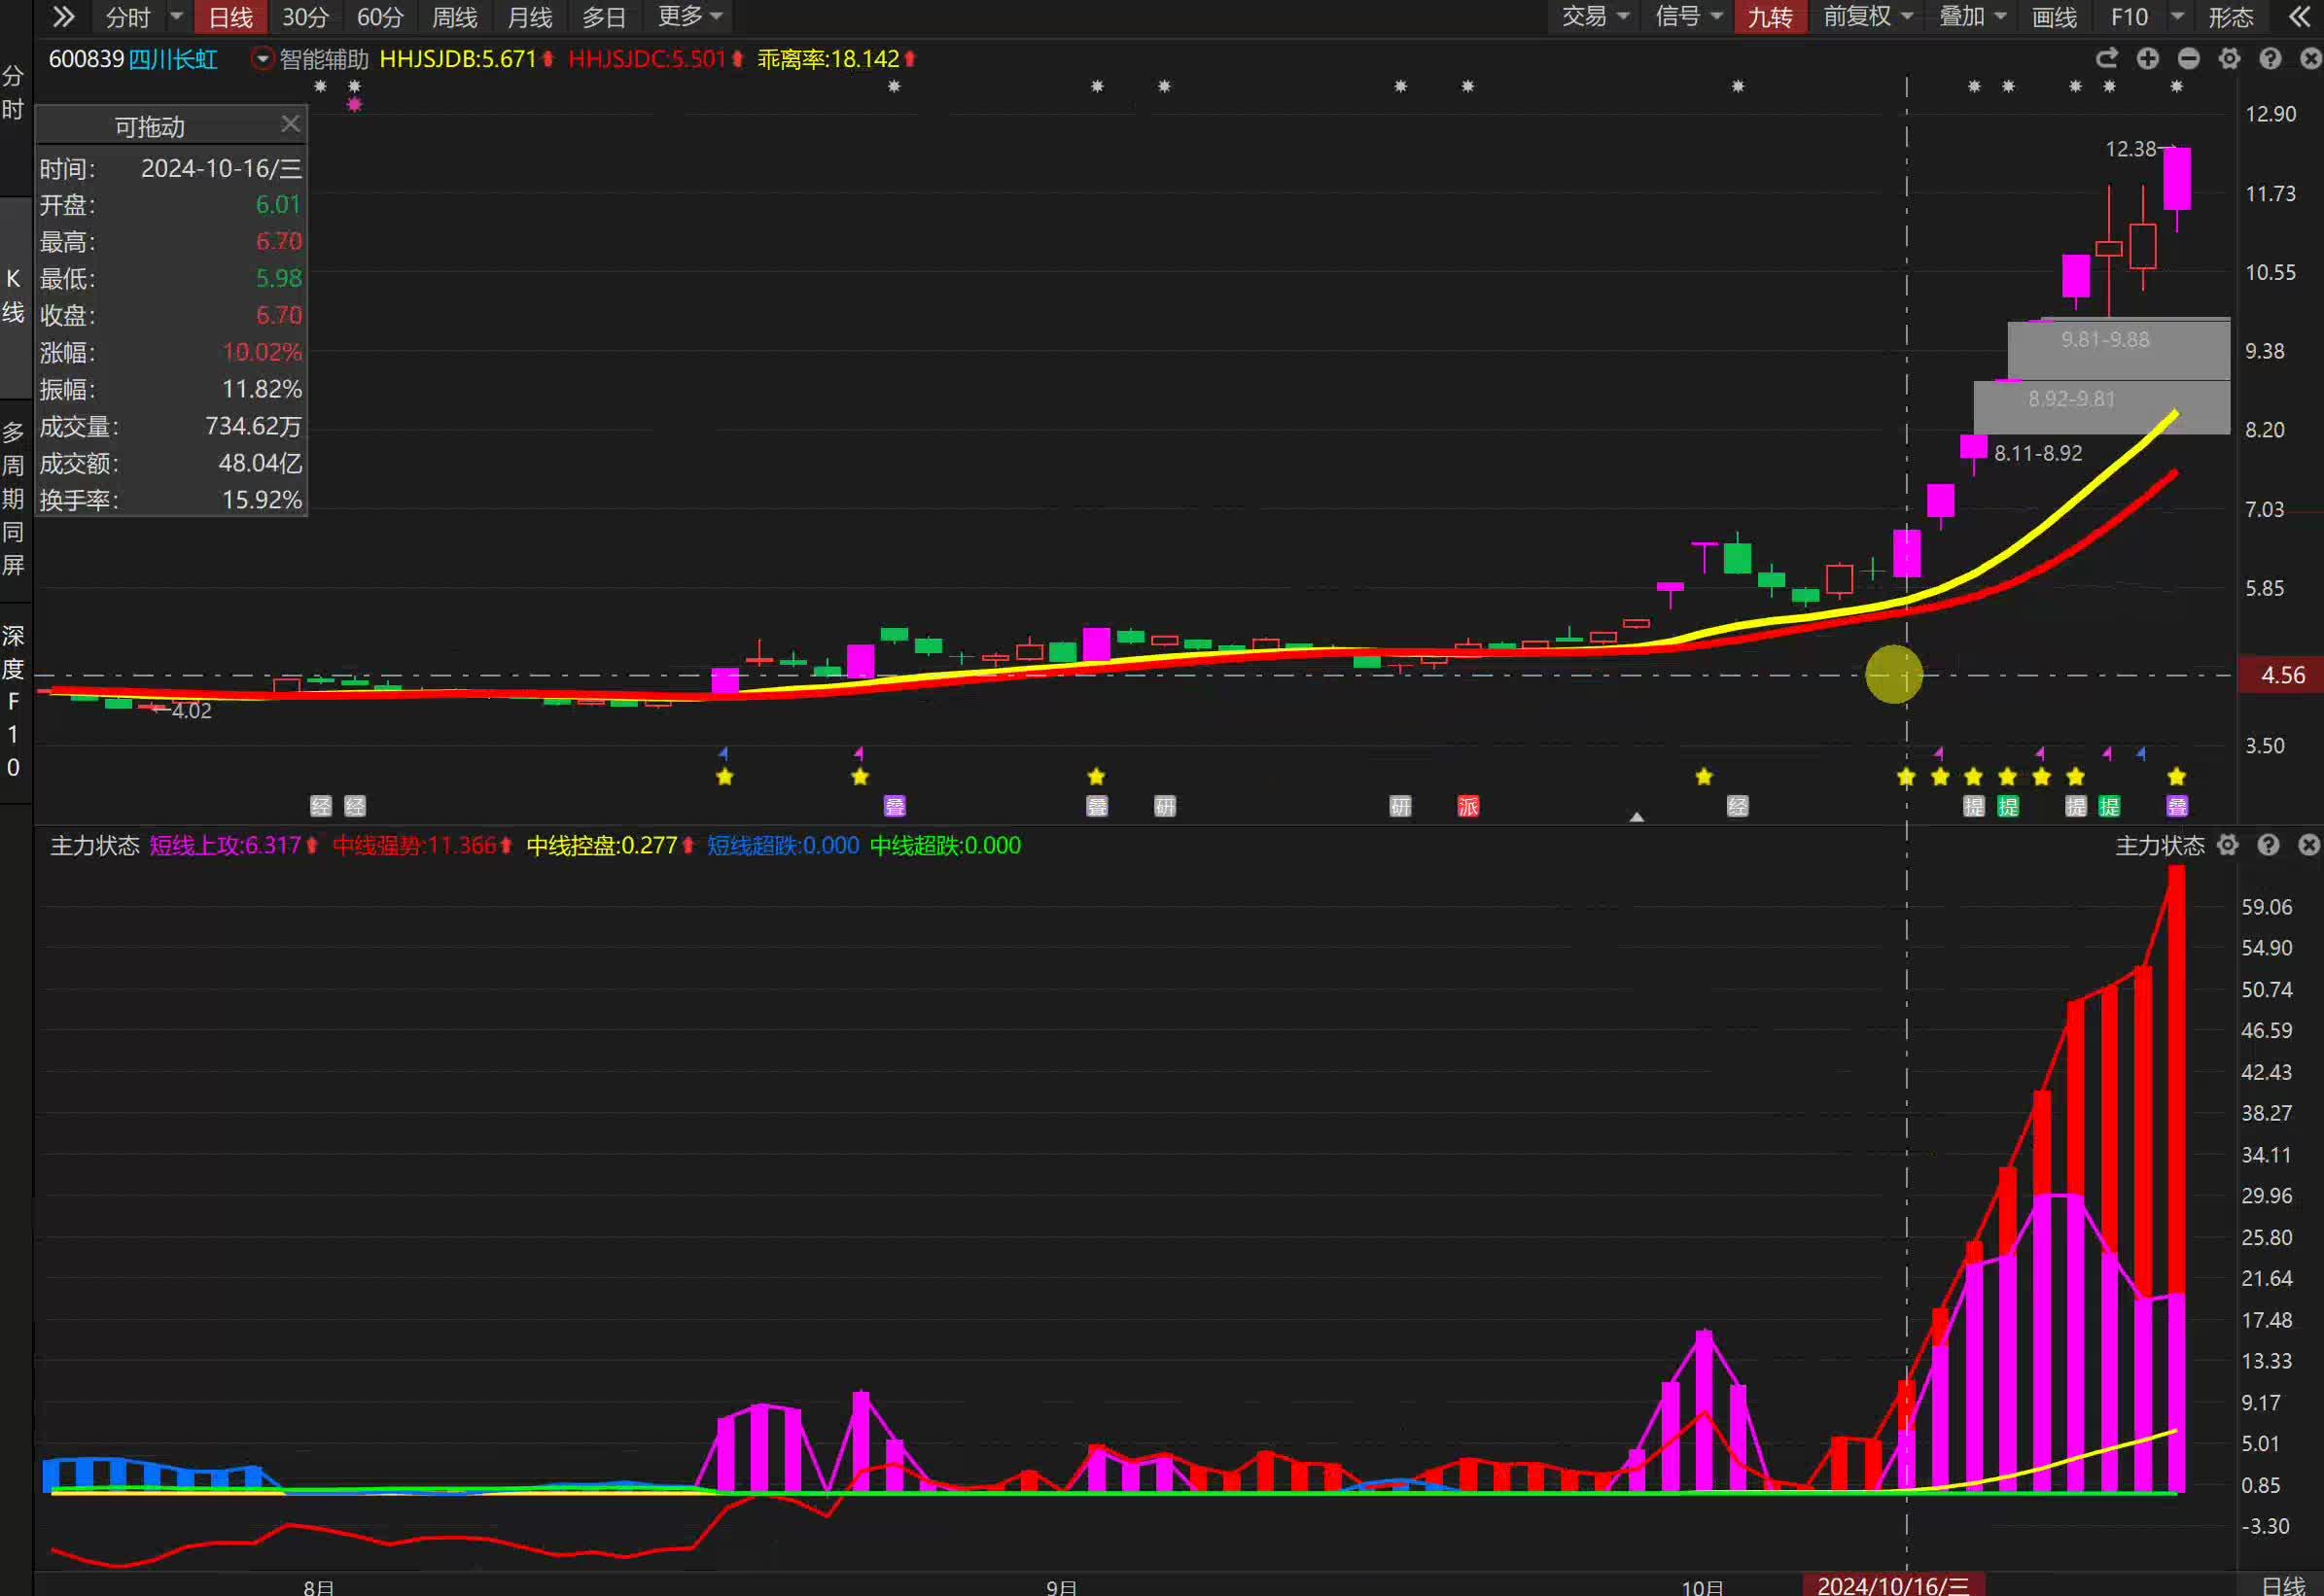The width and height of the screenshot is (2324, 1596).
Task: Click the purple 叠 marker at far right
Action: click(2177, 807)
